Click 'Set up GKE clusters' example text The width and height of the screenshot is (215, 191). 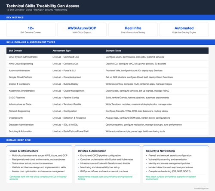[x=139, y=77]
